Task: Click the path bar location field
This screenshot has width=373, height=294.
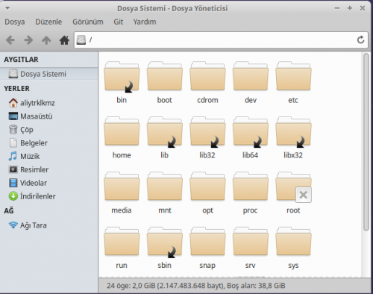Action: coord(221,40)
